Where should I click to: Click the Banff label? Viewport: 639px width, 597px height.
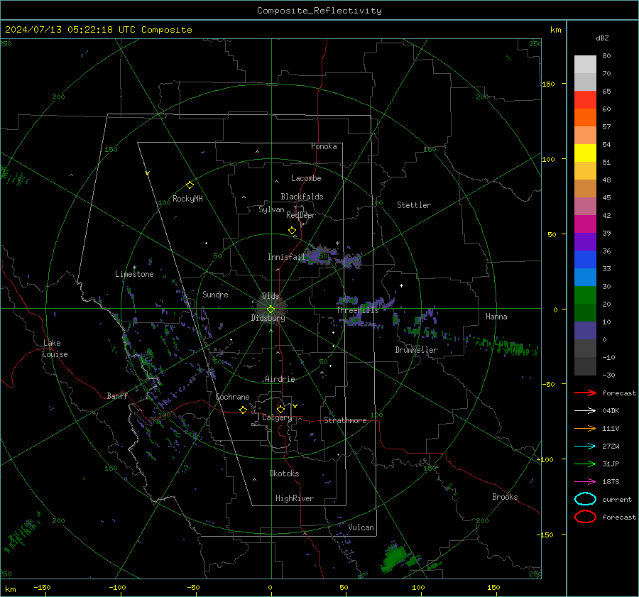pos(117,396)
